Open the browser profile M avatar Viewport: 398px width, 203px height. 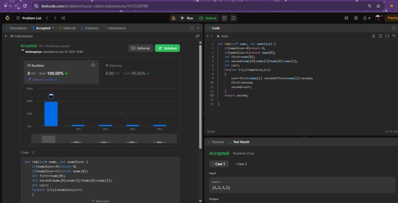click(392, 6)
